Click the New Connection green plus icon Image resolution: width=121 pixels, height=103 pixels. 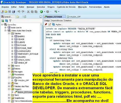point(2,21)
